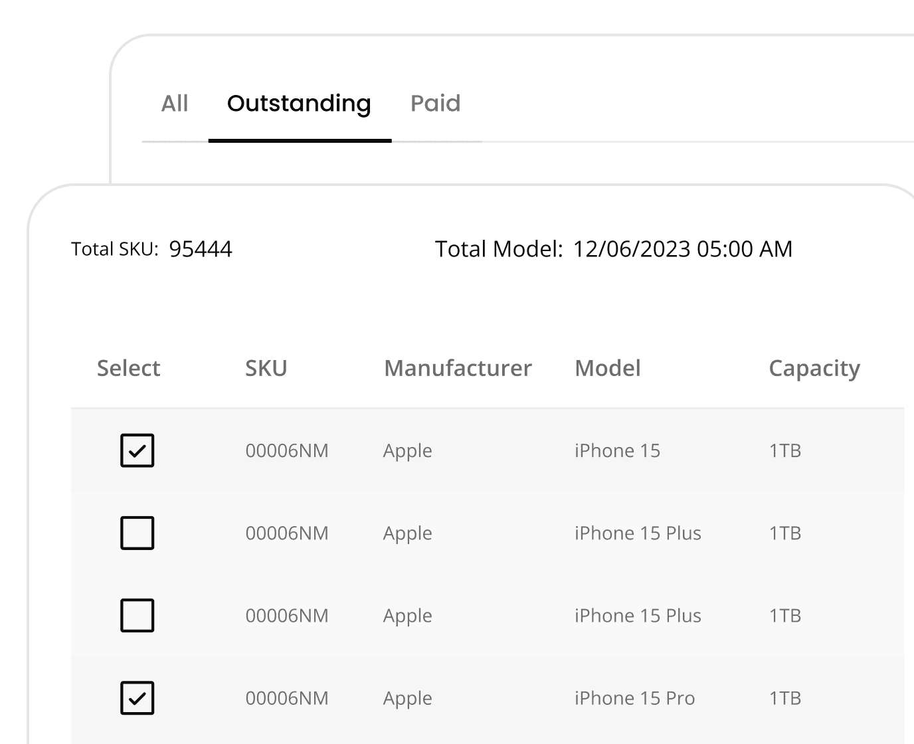Uncheck the checkbox in the iPhone 15 row
The width and height of the screenshot is (914, 744).
137,450
